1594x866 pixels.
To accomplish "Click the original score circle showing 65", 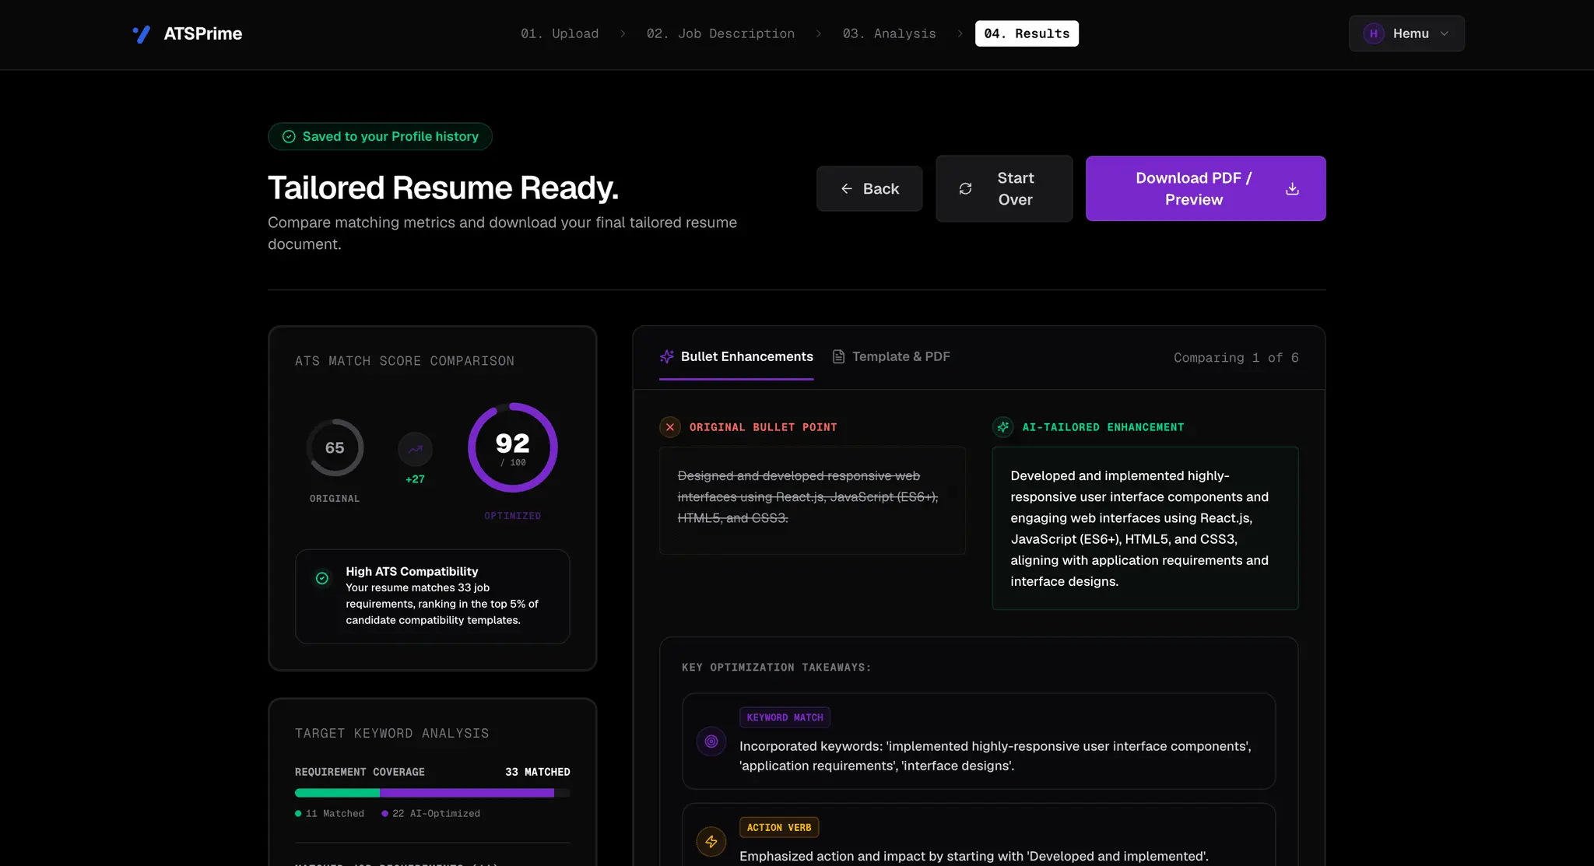I will pos(335,447).
